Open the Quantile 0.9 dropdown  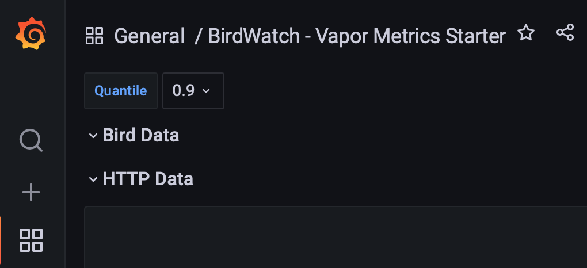193,91
